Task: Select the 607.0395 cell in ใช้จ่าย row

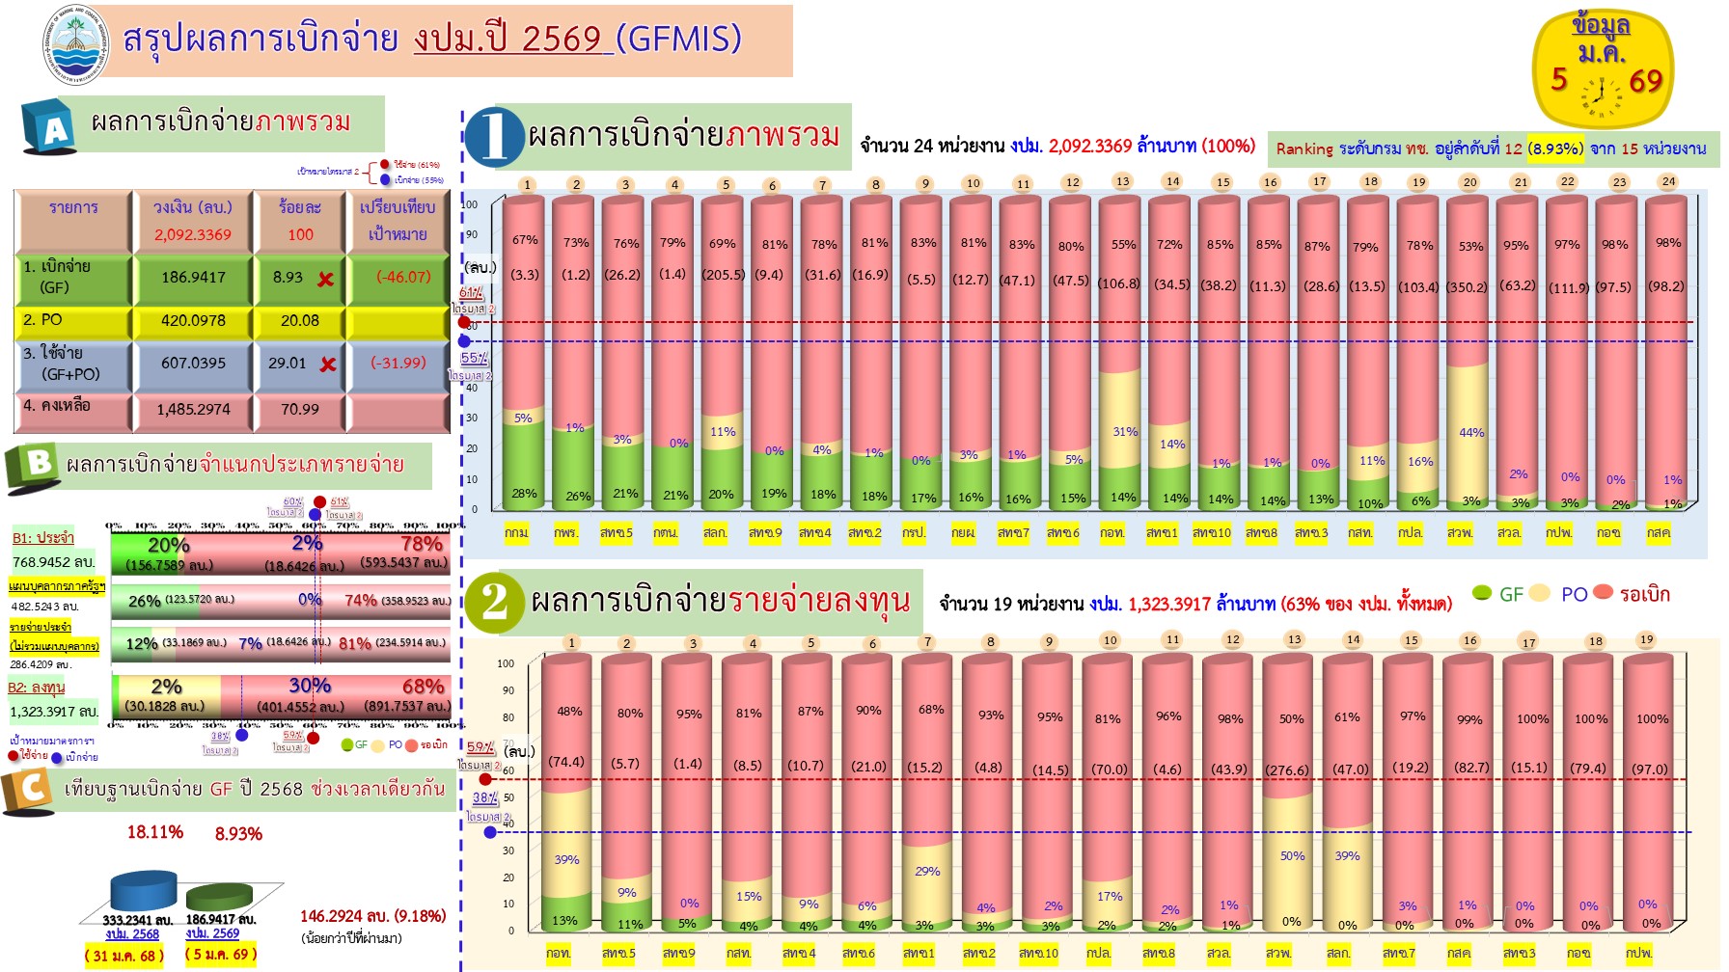Action: pyautogui.click(x=193, y=364)
